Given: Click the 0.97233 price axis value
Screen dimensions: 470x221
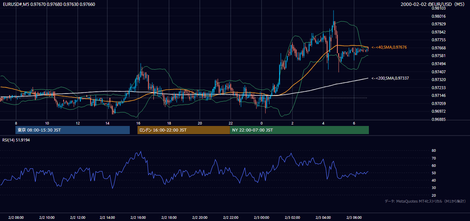Looking at the screenshot, I should click(x=438, y=88).
